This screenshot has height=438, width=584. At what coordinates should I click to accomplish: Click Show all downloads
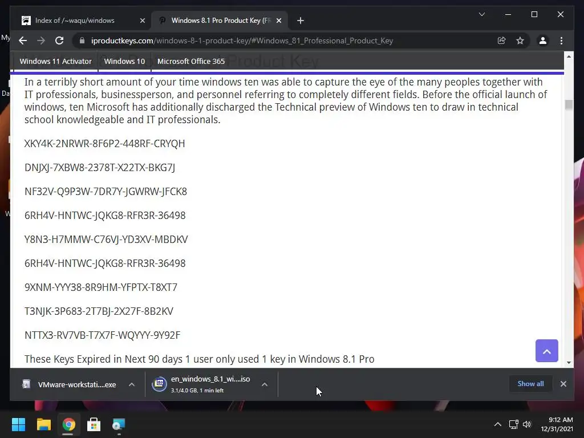click(530, 384)
